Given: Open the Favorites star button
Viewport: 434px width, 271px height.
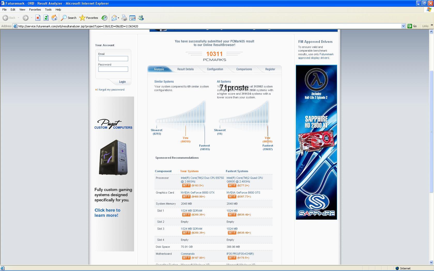Looking at the screenshot, I should pos(89,18).
